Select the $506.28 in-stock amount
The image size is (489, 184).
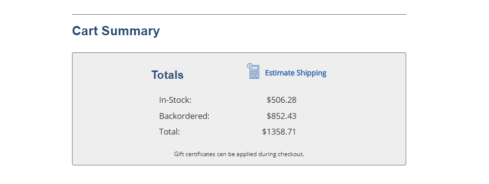[281, 100]
